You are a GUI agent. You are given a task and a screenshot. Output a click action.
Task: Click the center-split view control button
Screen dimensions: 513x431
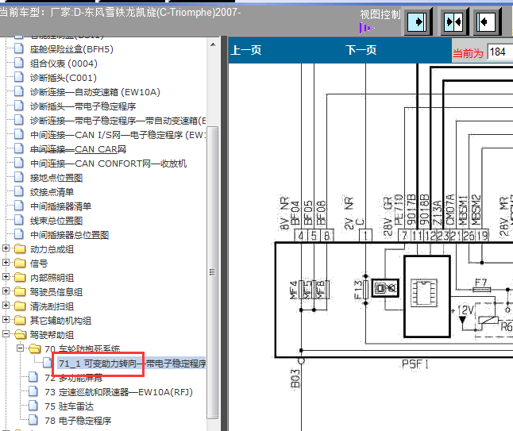coord(453,22)
